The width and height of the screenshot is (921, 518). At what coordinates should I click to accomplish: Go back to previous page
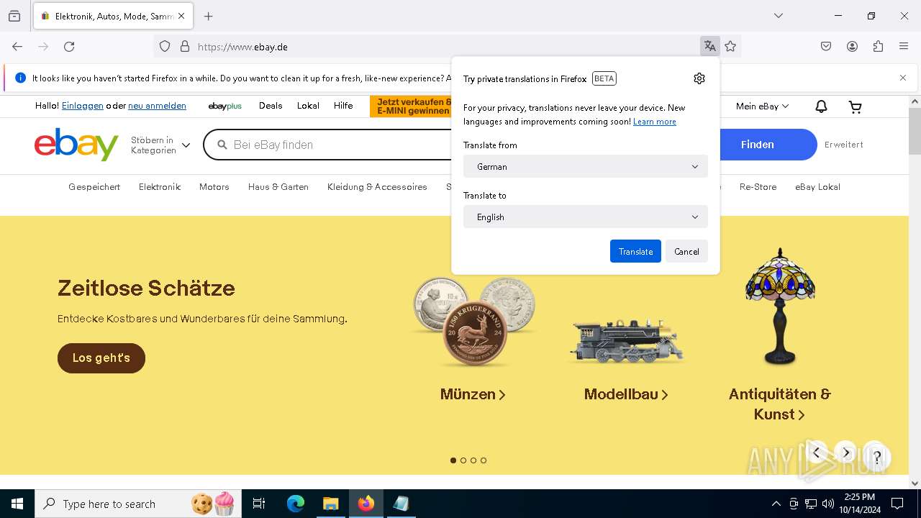pos(17,47)
